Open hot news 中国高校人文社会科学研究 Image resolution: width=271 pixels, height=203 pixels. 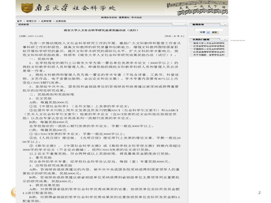pyautogui.click(x=209, y=49)
